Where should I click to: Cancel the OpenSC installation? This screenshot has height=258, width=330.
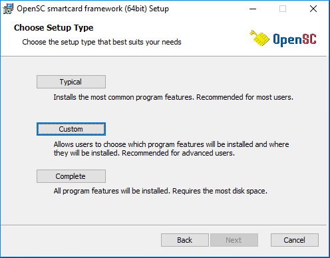click(295, 240)
